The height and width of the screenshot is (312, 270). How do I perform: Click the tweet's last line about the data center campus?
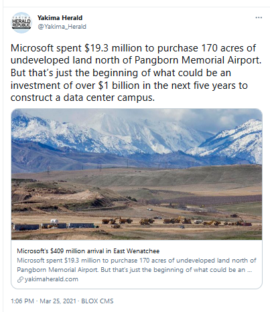(82, 98)
